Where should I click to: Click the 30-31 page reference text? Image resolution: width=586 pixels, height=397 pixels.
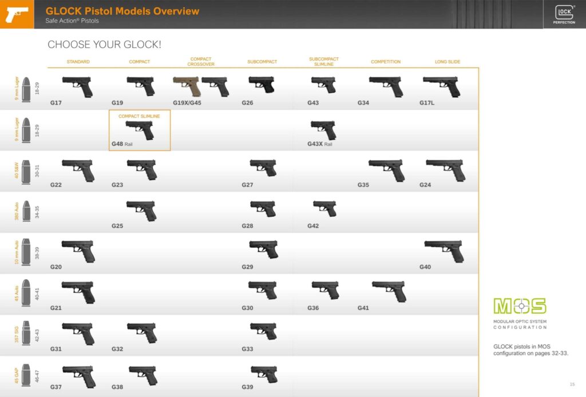click(37, 171)
